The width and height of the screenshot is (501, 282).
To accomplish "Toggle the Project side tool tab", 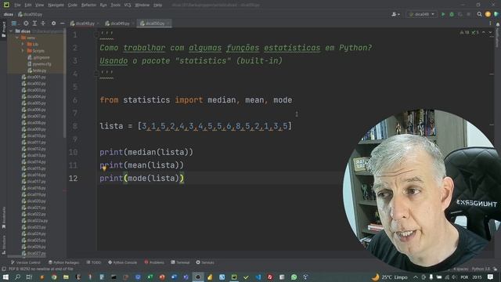I will [3, 29].
